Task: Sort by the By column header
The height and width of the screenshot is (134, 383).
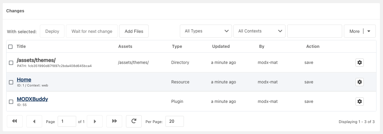Action: coord(262,46)
